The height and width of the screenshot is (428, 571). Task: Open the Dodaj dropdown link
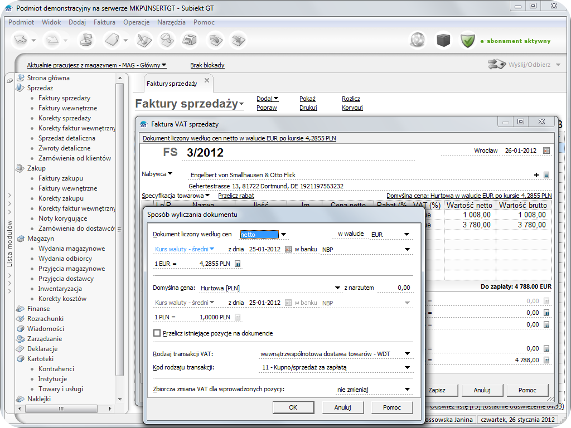click(x=267, y=99)
